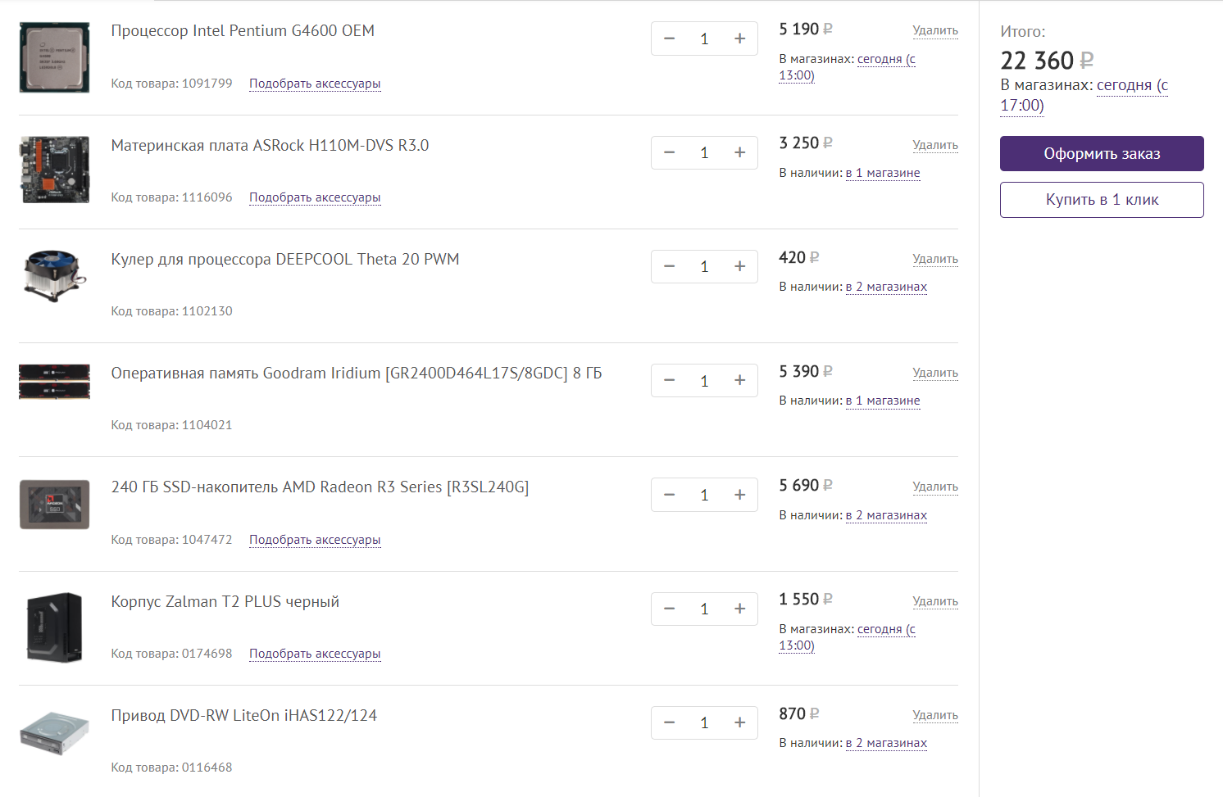Reduce Goodram Iridium memory quantity by one
This screenshot has height=797, width=1223.
(x=669, y=381)
